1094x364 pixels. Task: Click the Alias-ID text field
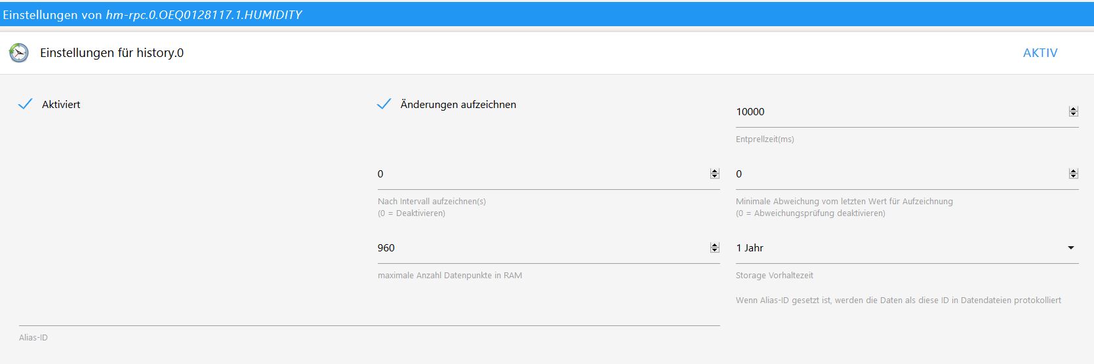click(x=369, y=316)
